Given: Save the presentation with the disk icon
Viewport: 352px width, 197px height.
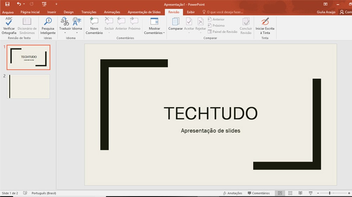Looking at the screenshot, I should 7,4.
